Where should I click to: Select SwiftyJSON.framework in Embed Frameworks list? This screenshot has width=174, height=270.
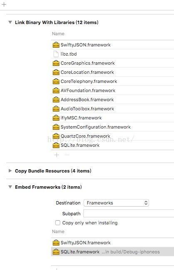113,243
